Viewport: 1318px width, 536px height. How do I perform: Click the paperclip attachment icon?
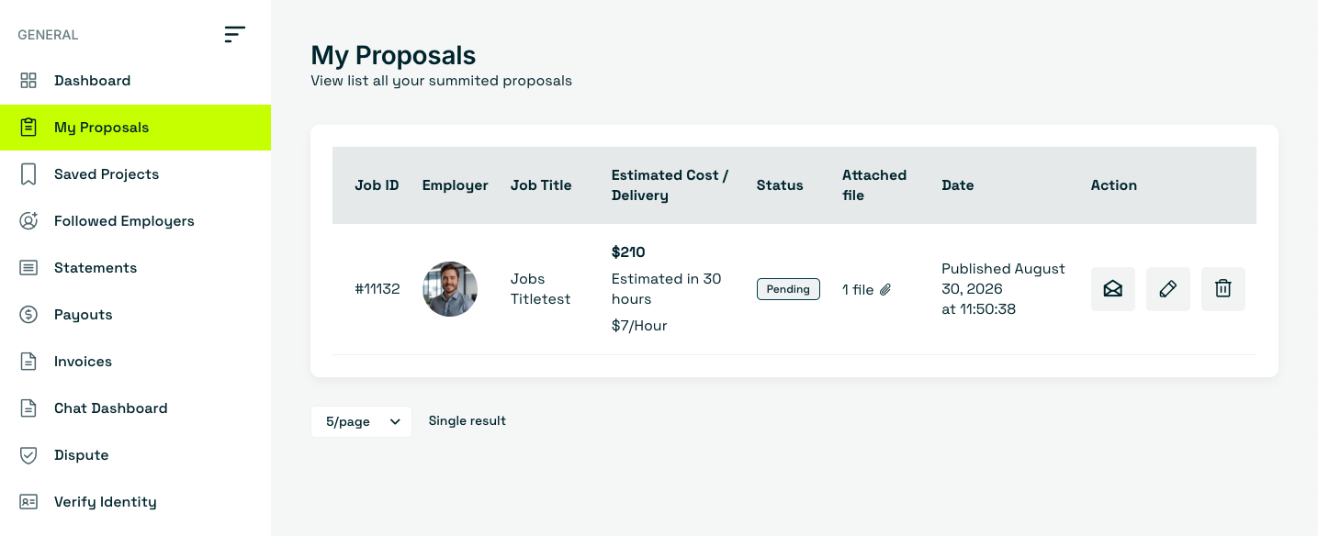885,290
